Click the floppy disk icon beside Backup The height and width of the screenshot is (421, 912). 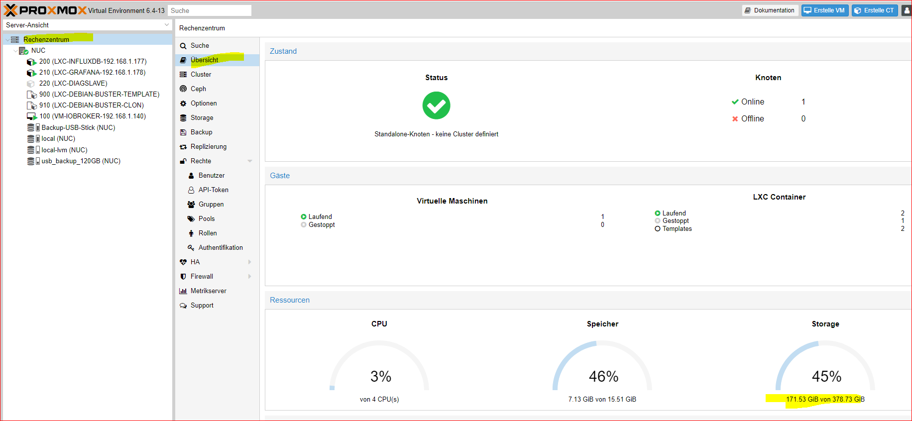183,132
